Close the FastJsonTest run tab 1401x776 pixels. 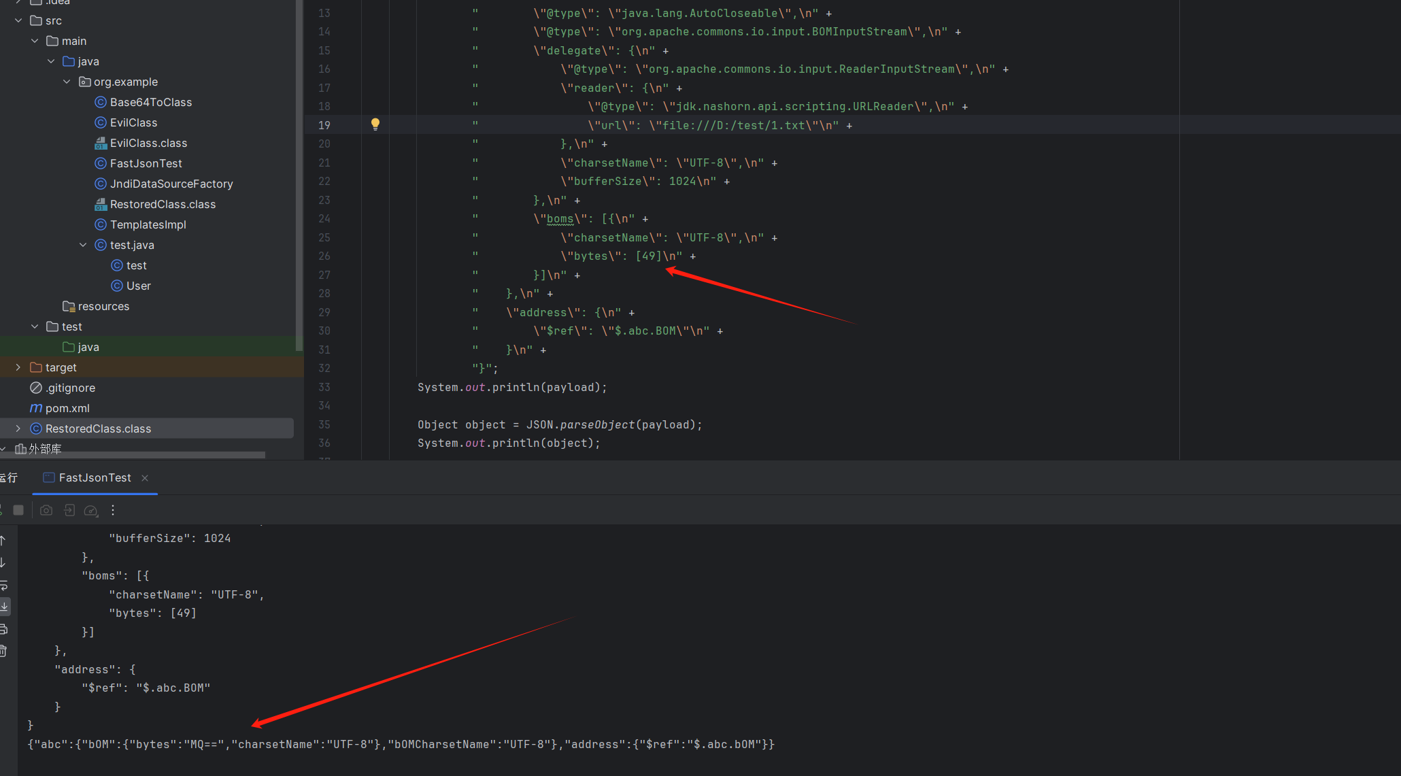point(145,478)
